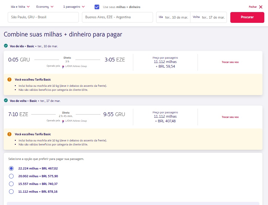This screenshot has height=205, width=268.
Task: Expand the Economy cabin class dropdown
Action: [x=45, y=6]
